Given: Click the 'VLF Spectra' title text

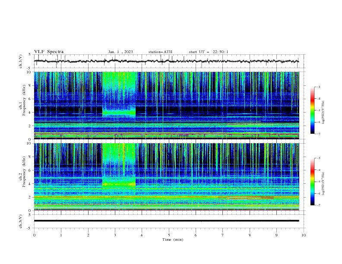Looking at the screenshot, I should coord(49,52).
